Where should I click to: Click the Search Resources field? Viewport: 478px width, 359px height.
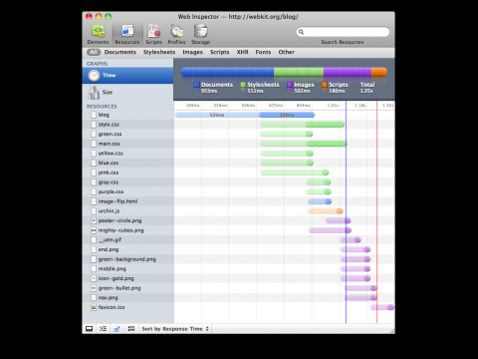pyautogui.click(x=343, y=32)
